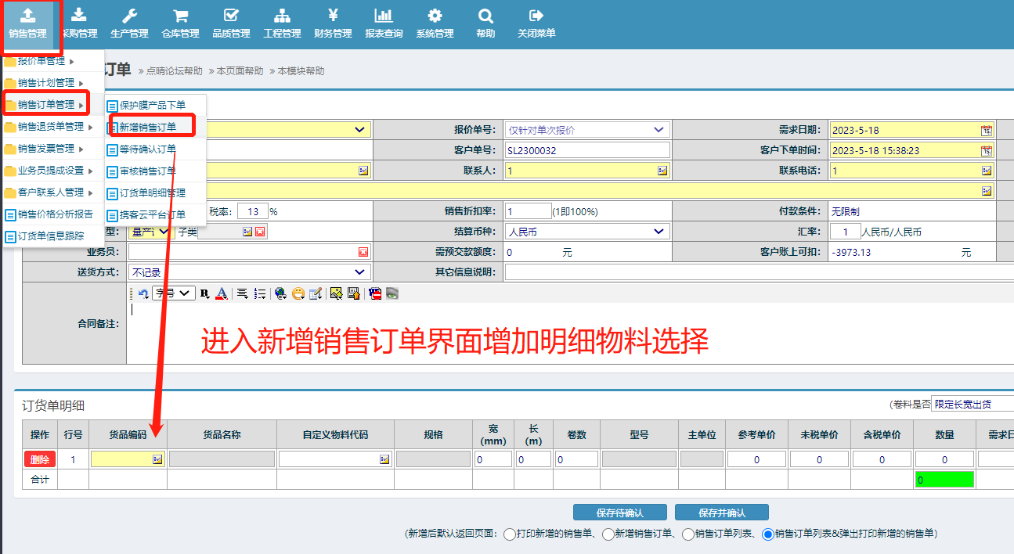Select 打印新增的销售单 return option
1014x554 pixels.
coord(510,534)
